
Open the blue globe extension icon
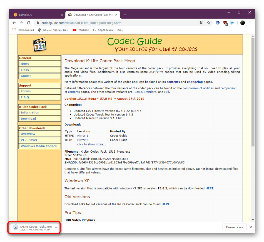click(x=218, y=23)
